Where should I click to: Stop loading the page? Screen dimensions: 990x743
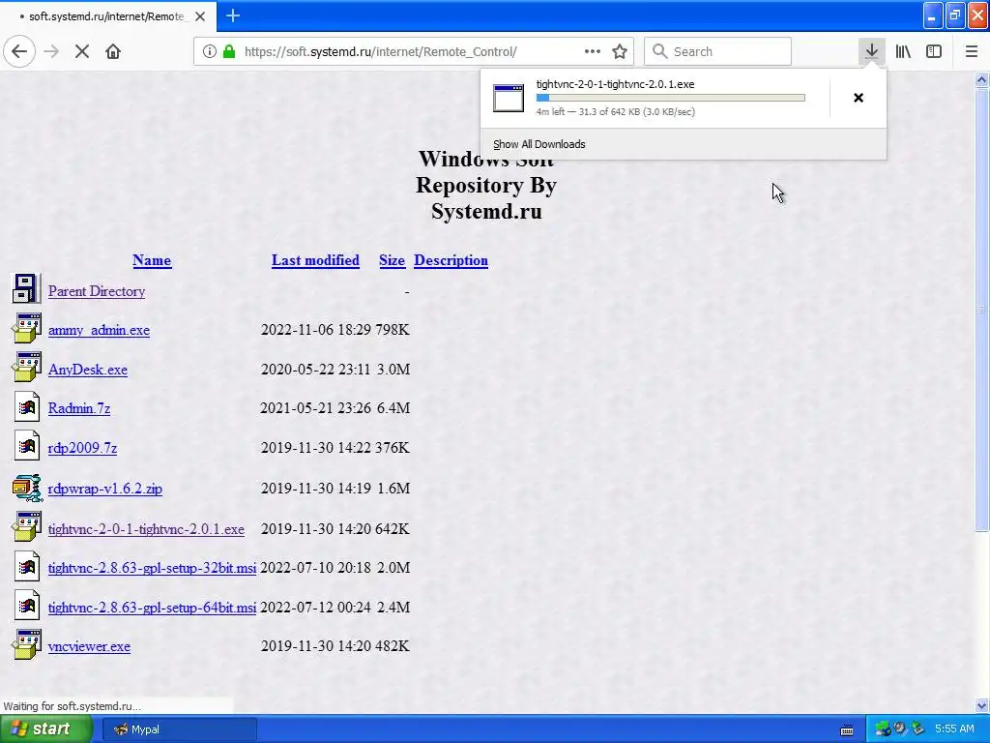point(81,51)
